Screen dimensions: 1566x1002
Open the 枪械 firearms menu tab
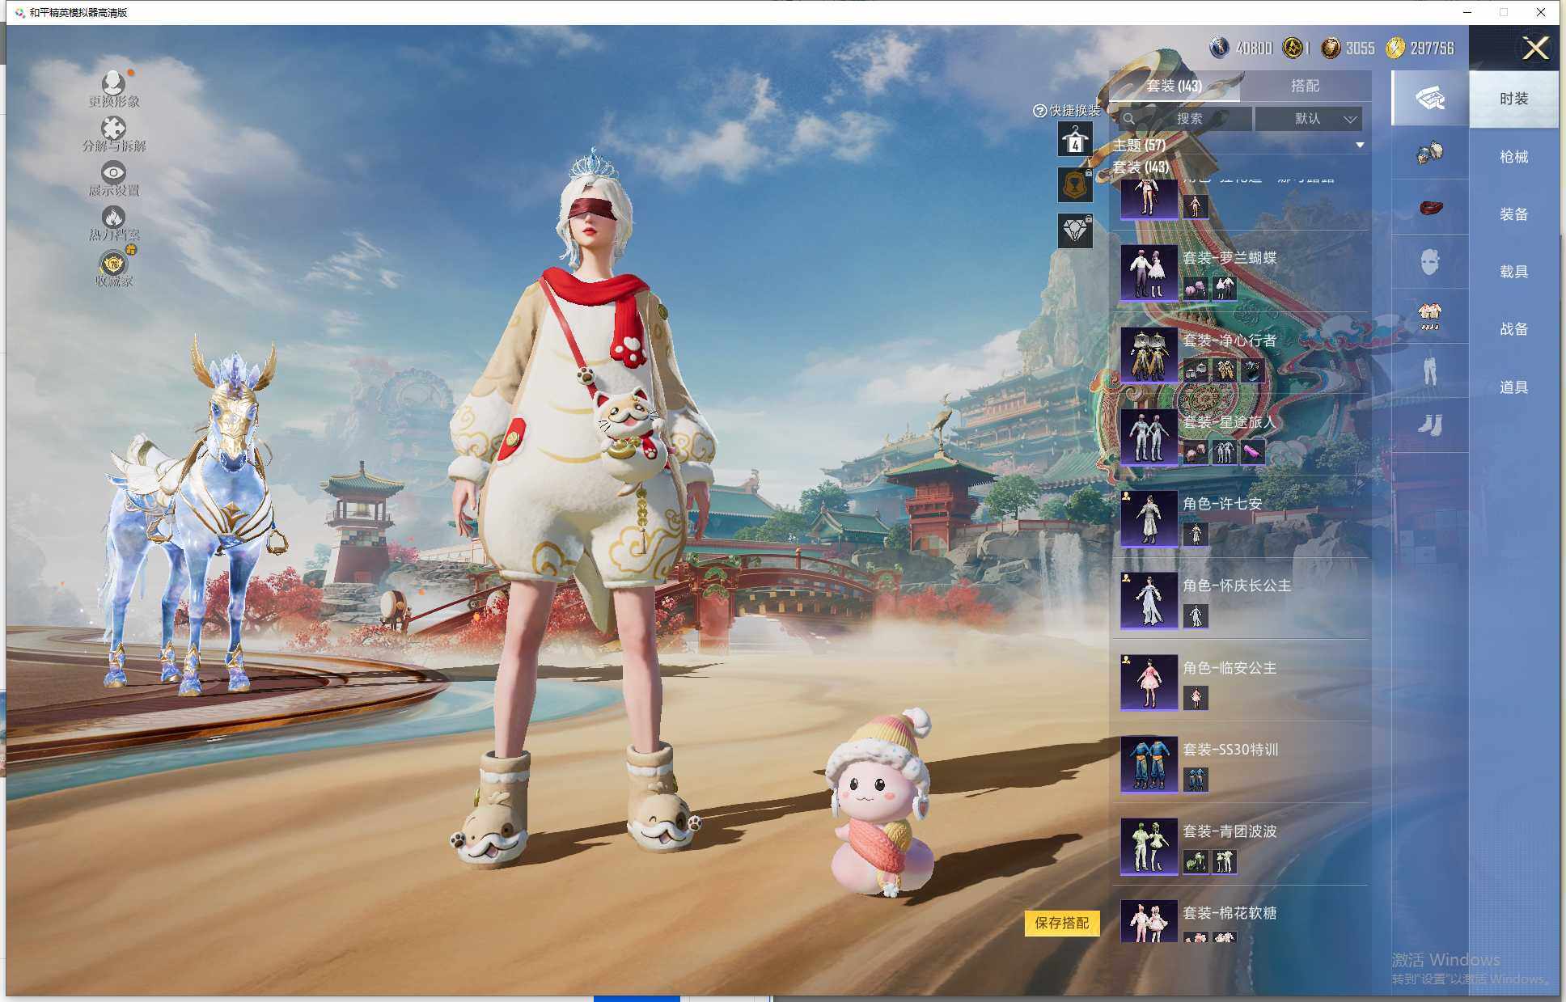[1513, 157]
